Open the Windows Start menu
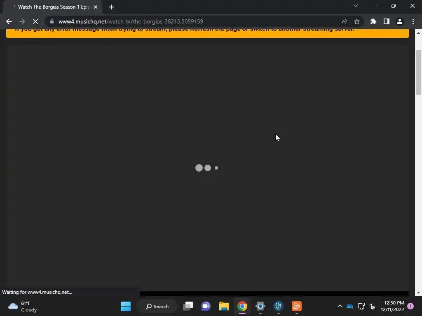 pyautogui.click(x=126, y=306)
